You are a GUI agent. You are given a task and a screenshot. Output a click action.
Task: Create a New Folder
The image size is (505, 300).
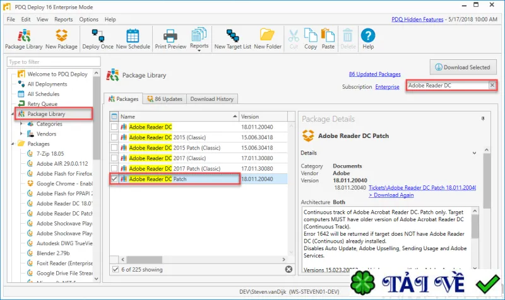(x=267, y=39)
